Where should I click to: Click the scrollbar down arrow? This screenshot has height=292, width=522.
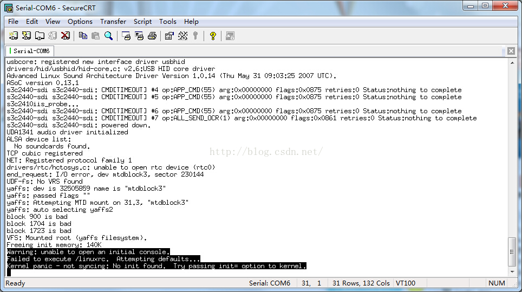(x=512, y=272)
